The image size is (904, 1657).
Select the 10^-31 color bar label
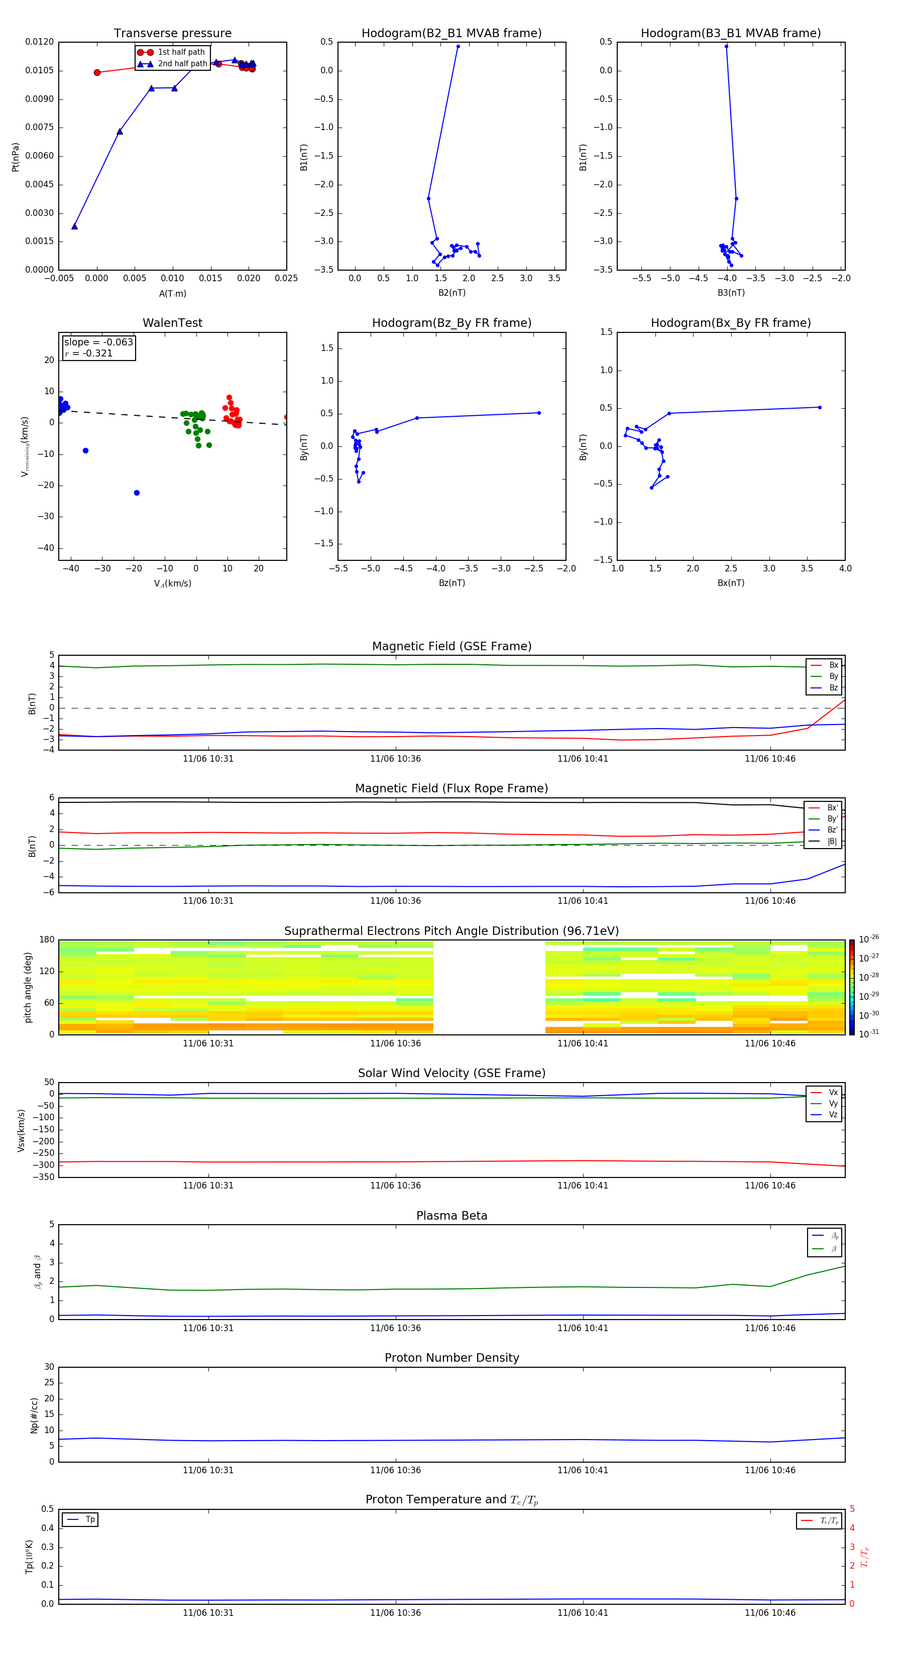(869, 1034)
